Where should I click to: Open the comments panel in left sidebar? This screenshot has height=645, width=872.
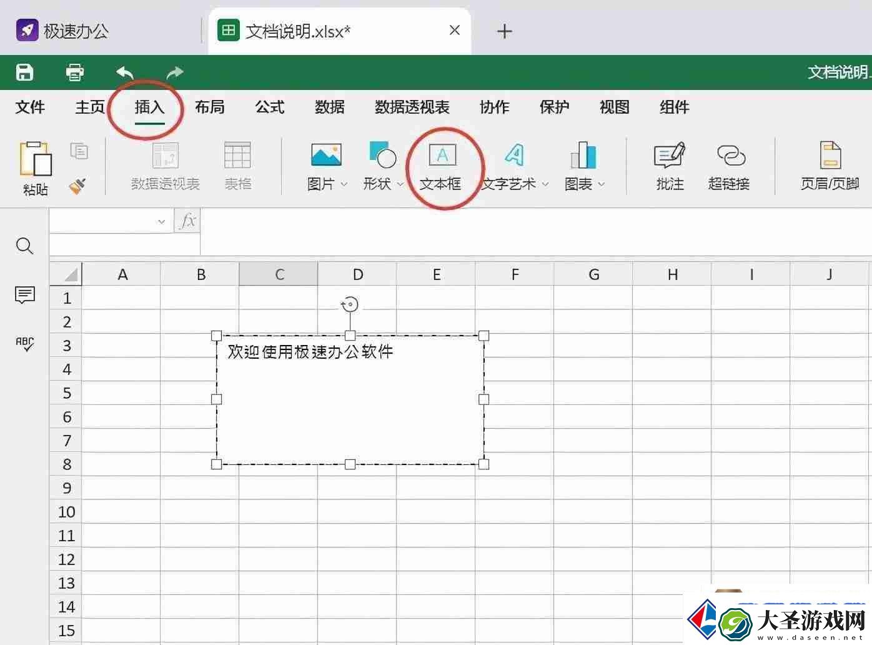tap(24, 294)
